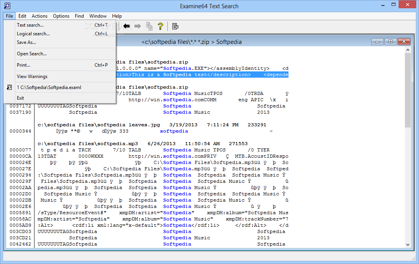419x264 pixels.
Task: Click the vertical scrollbar thumb
Action: point(408,90)
